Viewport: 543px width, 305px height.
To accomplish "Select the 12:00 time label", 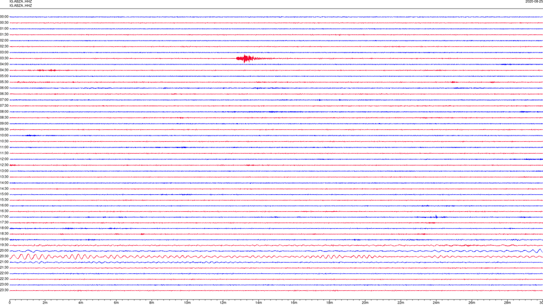I will (x=4, y=159).
